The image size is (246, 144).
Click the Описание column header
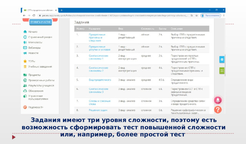coord(177,29)
